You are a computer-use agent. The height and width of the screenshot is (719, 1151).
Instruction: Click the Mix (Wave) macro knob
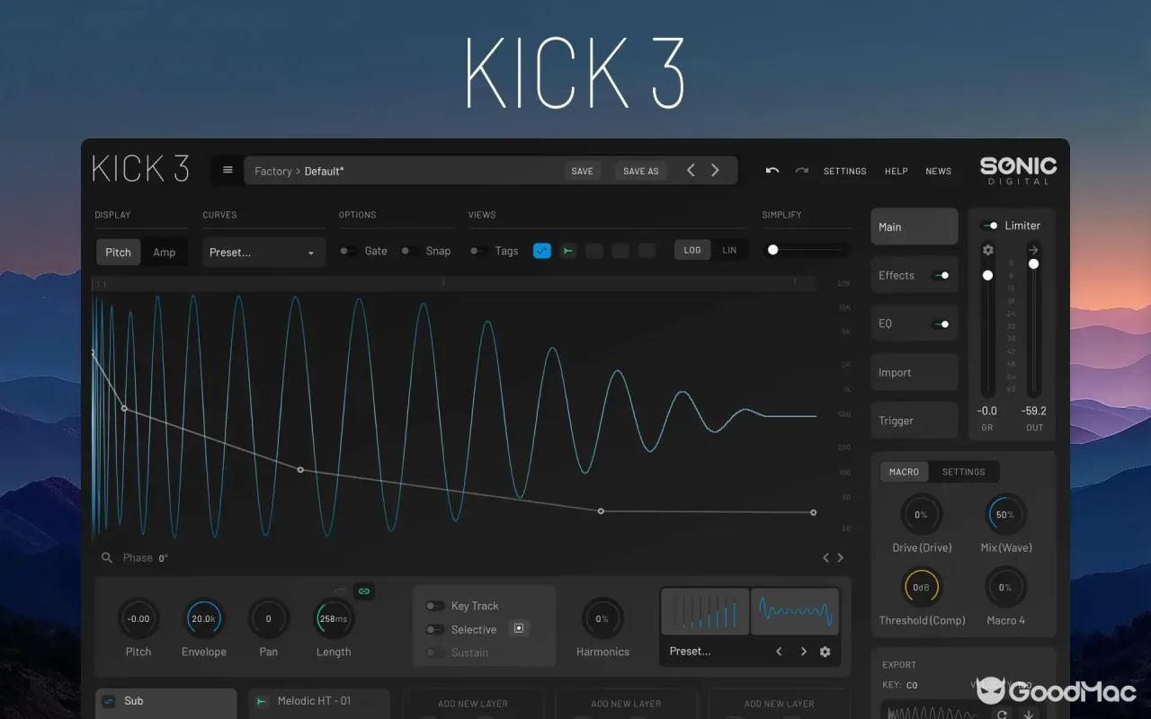click(1005, 515)
